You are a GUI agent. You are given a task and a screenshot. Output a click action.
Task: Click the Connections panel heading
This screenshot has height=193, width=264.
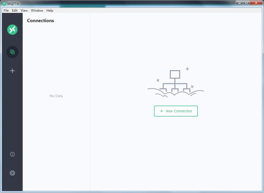tap(40, 21)
